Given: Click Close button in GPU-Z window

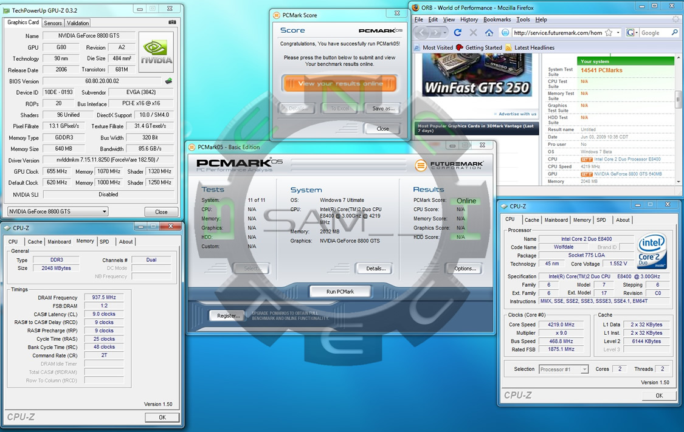Looking at the screenshot, I should (x=161, y=212).
